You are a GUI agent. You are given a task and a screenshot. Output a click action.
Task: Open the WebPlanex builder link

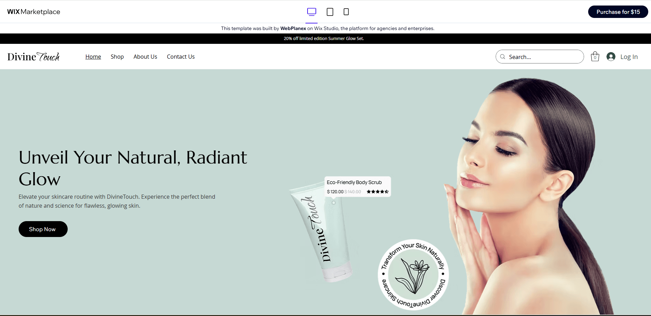tap(293, 28)
